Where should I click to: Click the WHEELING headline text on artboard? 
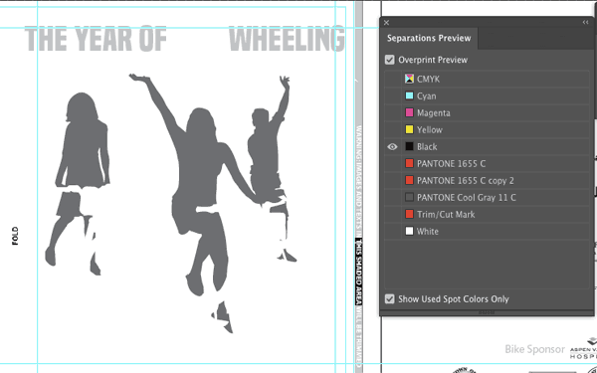coord(287,39)
